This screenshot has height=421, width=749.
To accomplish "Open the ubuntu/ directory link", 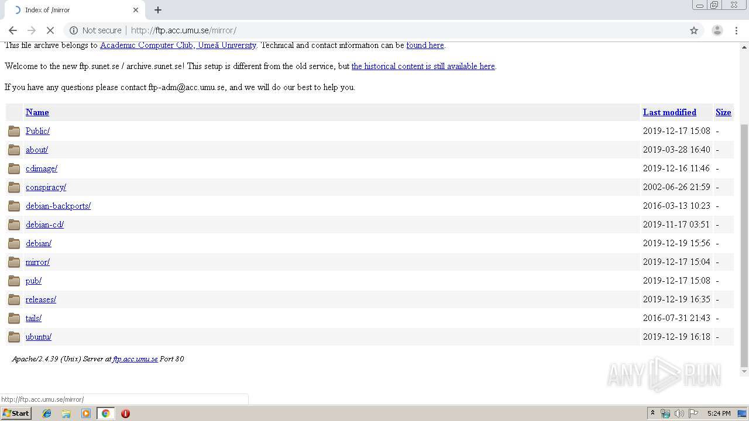I will pyautogui.click(x=39, y=337).
